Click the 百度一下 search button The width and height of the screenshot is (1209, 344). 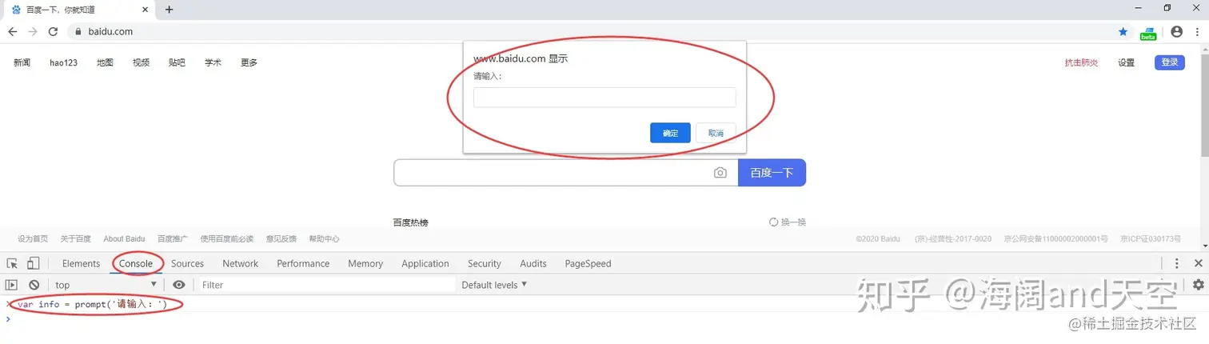coord(772,173)
